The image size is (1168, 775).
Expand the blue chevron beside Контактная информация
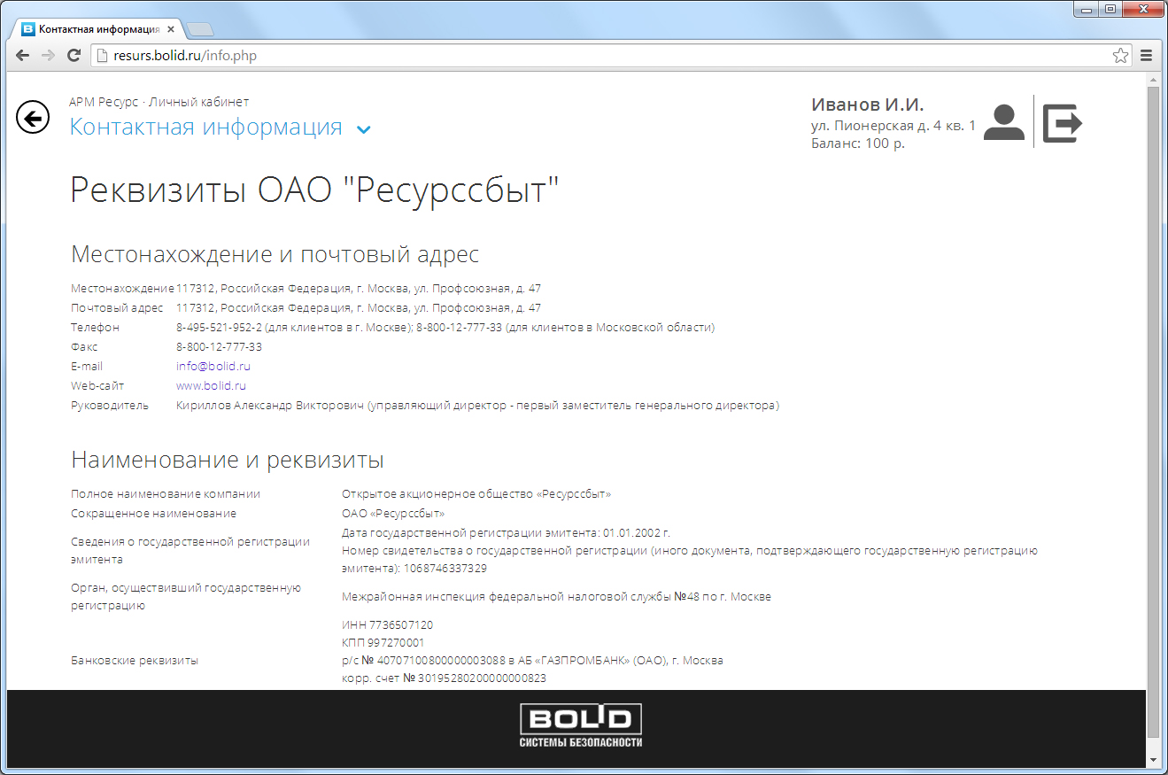(x=363, y=130)
